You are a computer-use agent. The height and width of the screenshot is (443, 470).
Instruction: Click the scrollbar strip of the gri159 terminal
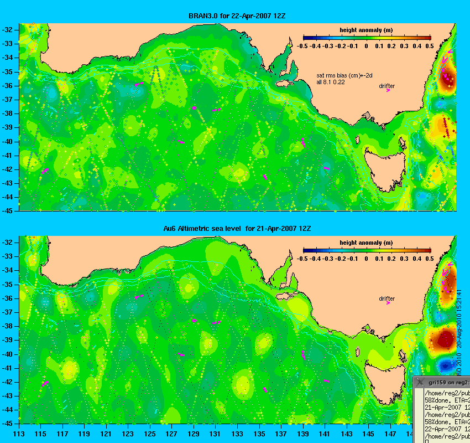pyautogui.click(x=419, y=416)
